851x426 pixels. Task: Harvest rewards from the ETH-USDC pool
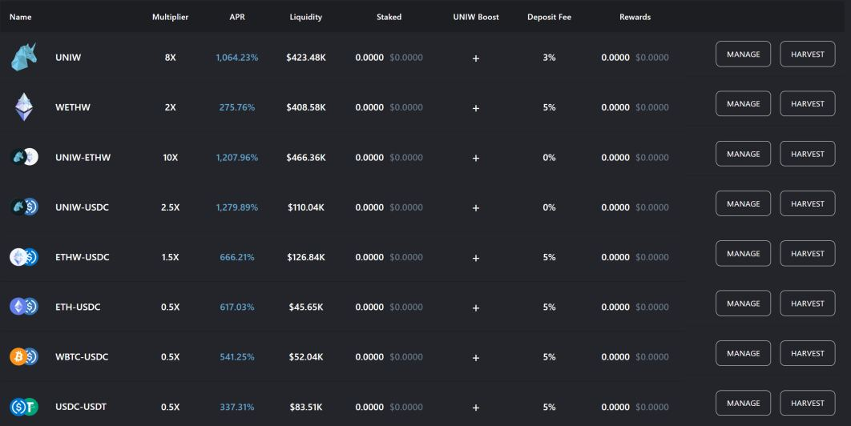point(808,303)
